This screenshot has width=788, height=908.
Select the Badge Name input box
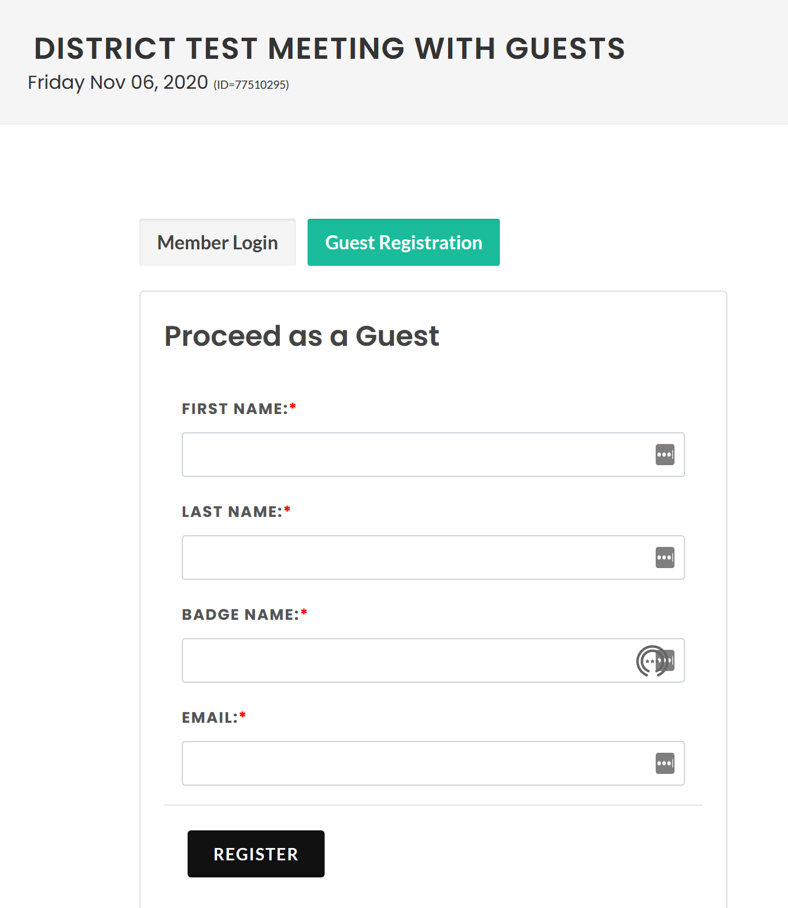433,660
